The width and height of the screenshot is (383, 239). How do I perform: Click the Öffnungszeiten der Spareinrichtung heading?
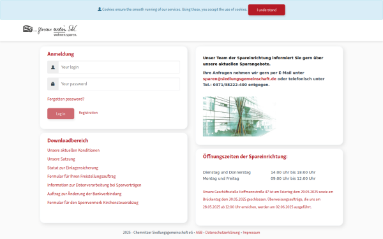click(x=245, y=157)
